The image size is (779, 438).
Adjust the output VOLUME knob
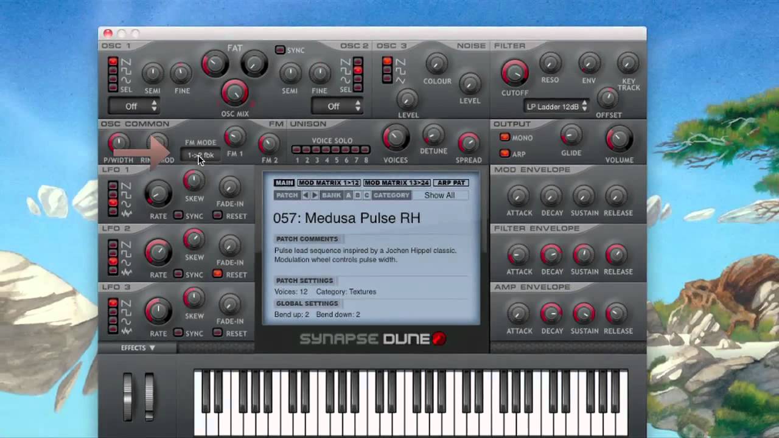619,139
